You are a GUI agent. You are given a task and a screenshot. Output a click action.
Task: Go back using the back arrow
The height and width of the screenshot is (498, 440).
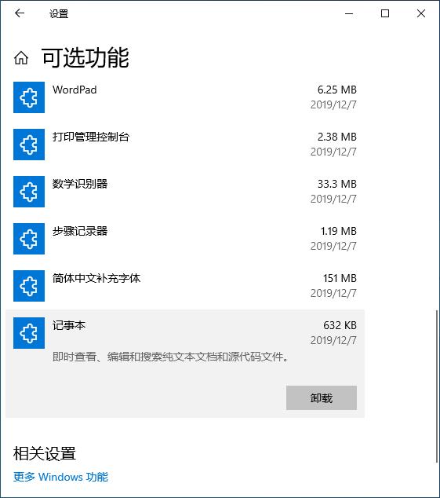20,13
